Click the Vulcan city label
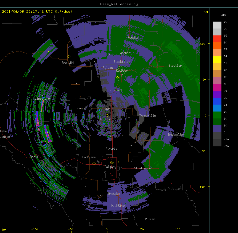Screen dimensions: 238x233 pyautogui.click(x=150, y=219)
